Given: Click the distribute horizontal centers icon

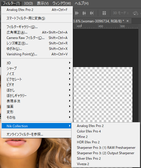Looking at the screenshot, I should [84, 13].
